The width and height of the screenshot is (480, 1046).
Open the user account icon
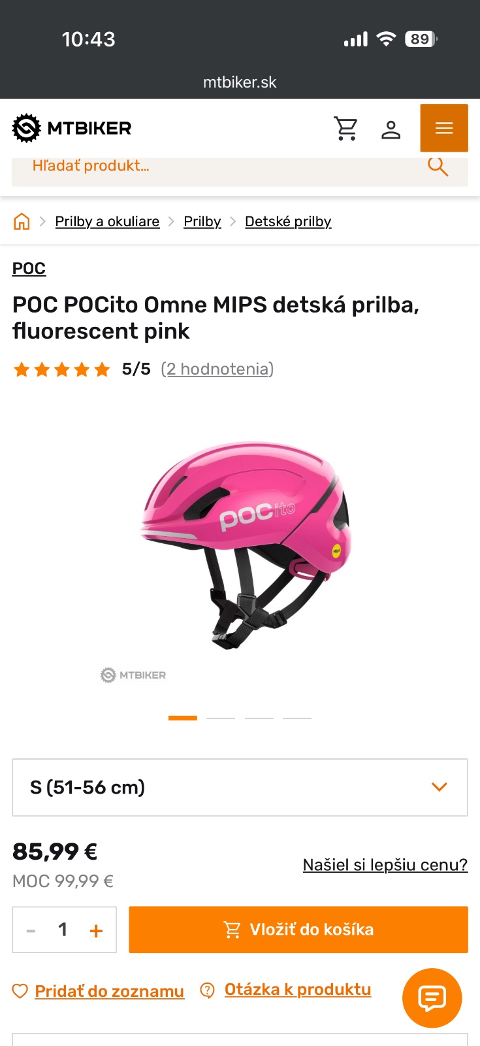pos(391,129)
